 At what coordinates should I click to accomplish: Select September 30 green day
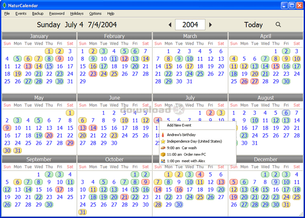[49, 205]
